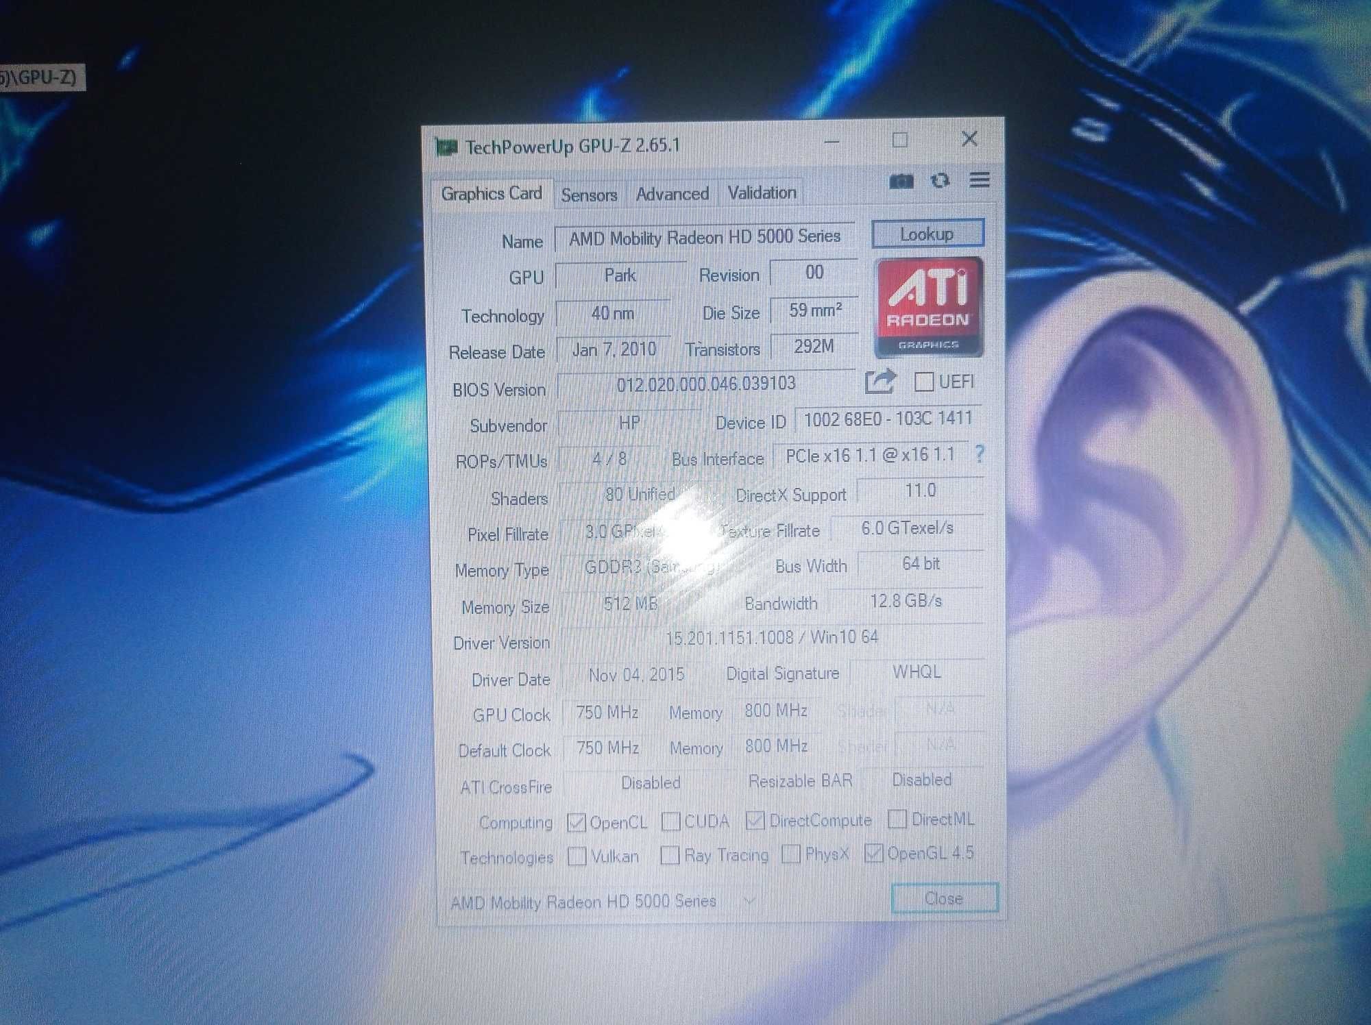Click the Digital Signature WHQL field
The height and width of the screenshot is (1025, 1371).
[x=917, y=672]
